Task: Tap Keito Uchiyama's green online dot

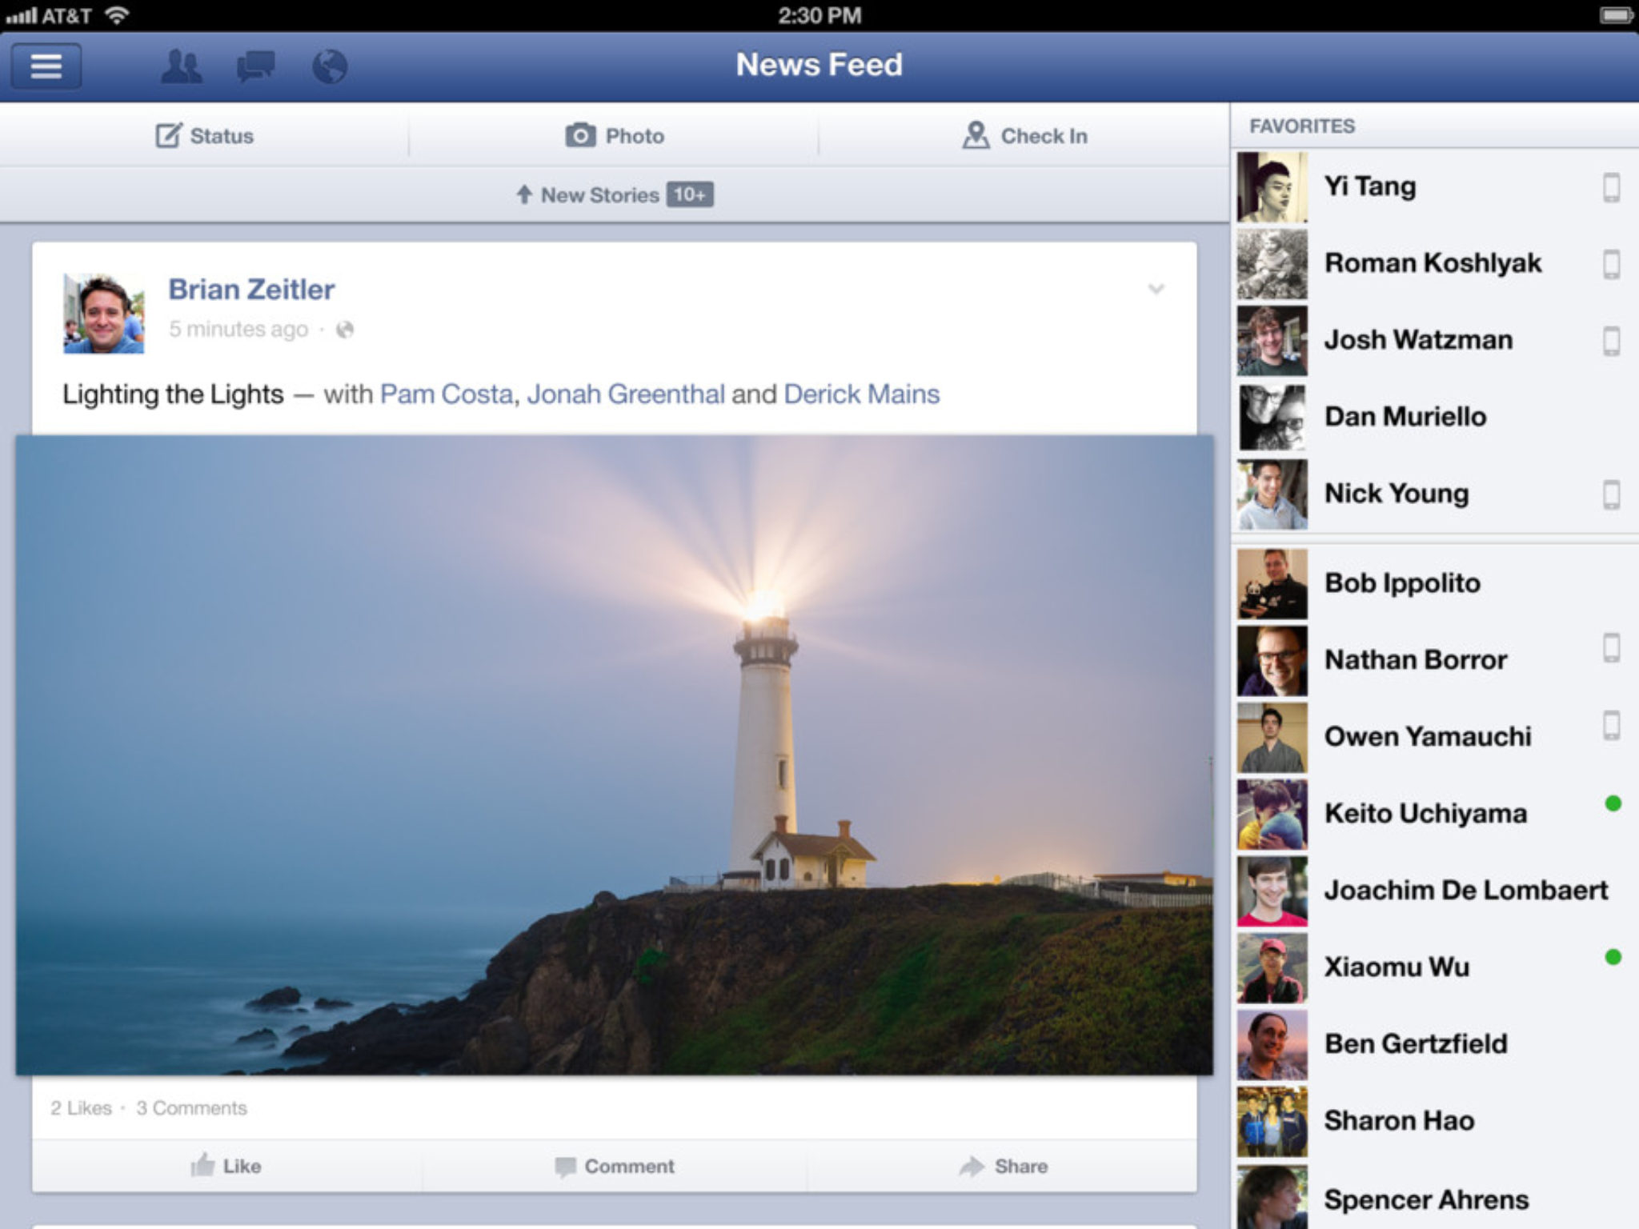Action: pos(1613,803)
